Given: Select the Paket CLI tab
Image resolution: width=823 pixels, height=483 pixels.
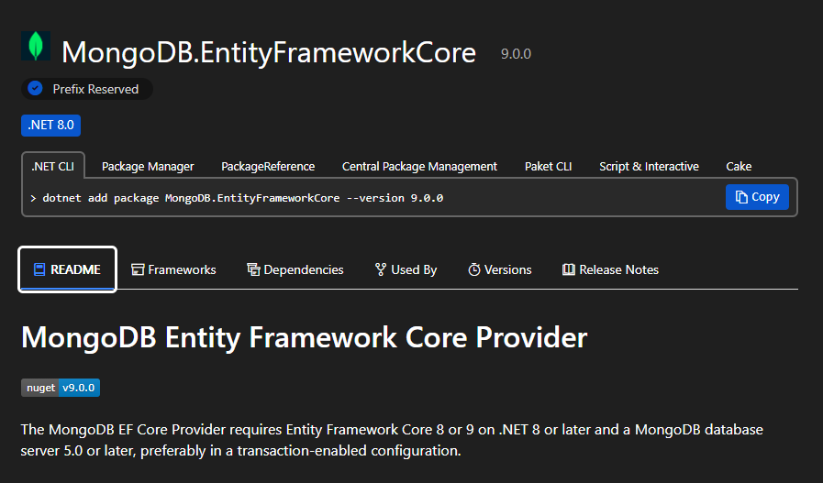Looking at the screenshot, I should point(548,166).
